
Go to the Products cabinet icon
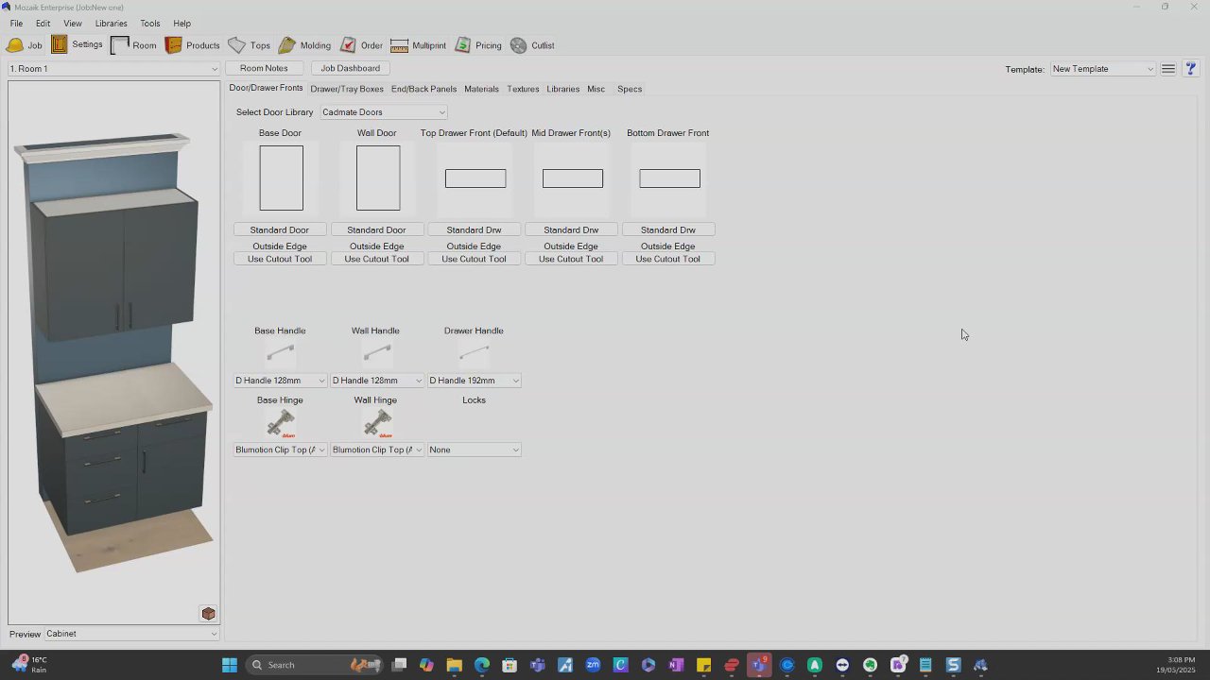coord(173,45)
